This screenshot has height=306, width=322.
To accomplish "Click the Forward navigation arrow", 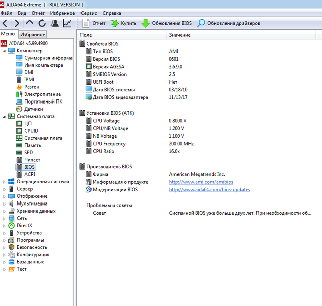I will tap(17, 23).
